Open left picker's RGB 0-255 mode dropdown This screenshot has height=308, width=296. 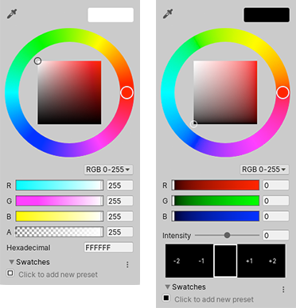tap(108, 170)
